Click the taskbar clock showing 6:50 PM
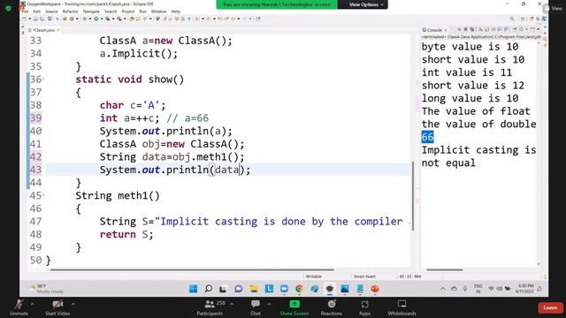Viewport: 566px width, 318px height. coord(525,289)
